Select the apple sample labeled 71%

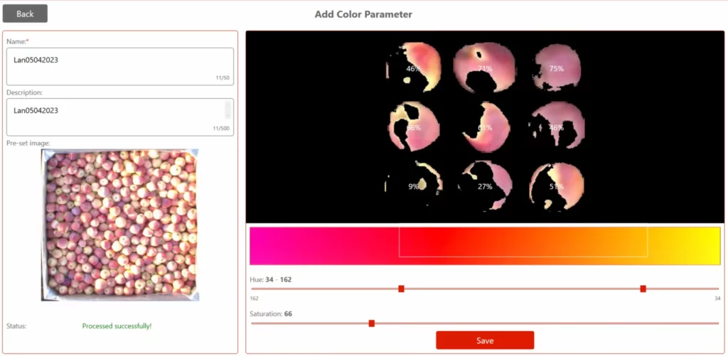(x=485, y=68)
